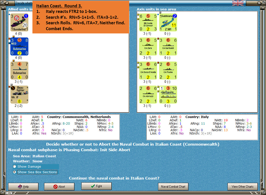Select the CA Duca D'Aosta cruiser unit
Image resolution: width=266 pixels, height=195 pixels.
click(148, 71)
